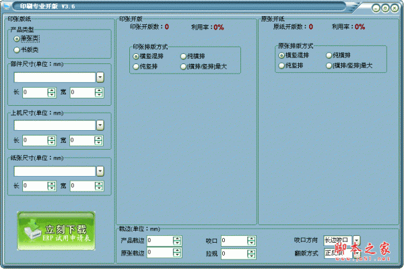The height and width of the screenshot is (269, 404).
Task: Click the 上机尺寸 长 spinner arrows
Action: pyautogui.click(x=52, y=140)
